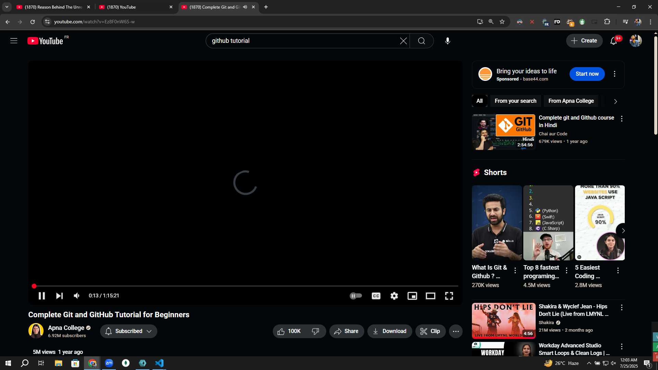This screenshot has height=370, width=658.
Task: Open Windows Start menu
Action: pos(8,363)
